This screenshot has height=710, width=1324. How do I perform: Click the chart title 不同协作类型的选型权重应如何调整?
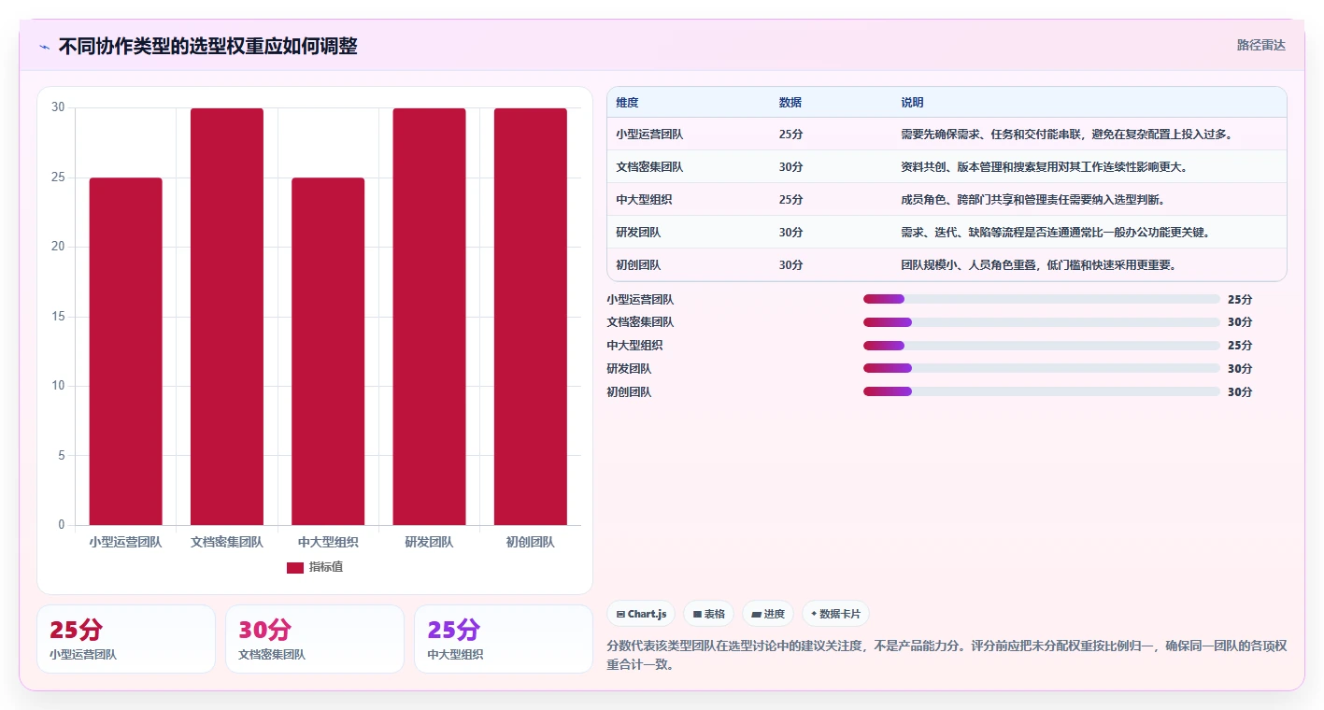click(x=207, y=47)
